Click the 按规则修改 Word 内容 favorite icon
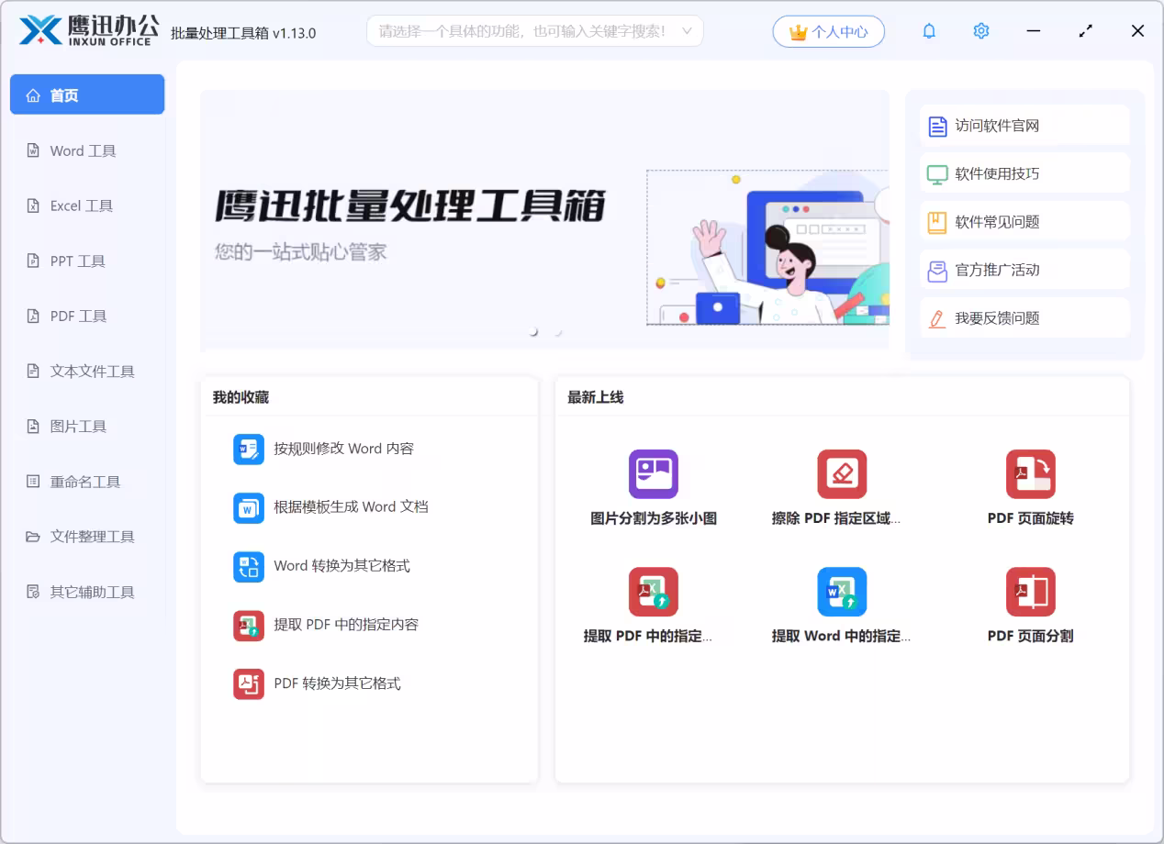 click(249, 449)
